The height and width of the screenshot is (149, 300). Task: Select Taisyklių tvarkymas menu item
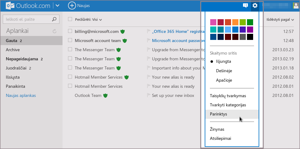tap(228, 96)
